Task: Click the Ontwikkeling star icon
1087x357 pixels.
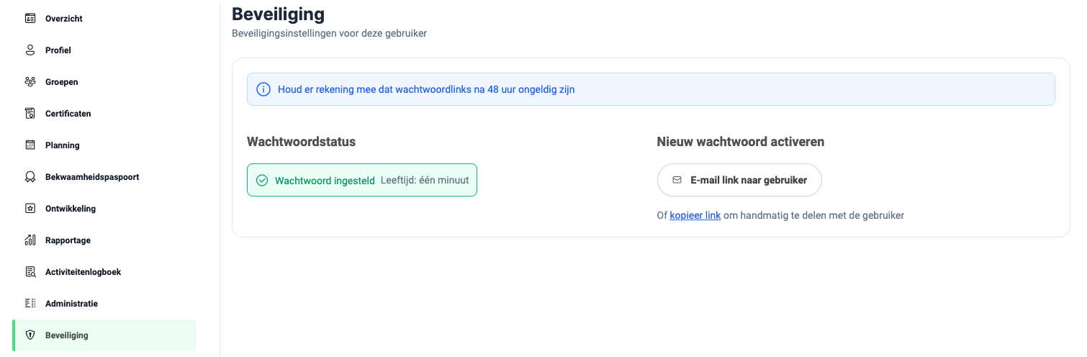Action: tap(30, 209)
